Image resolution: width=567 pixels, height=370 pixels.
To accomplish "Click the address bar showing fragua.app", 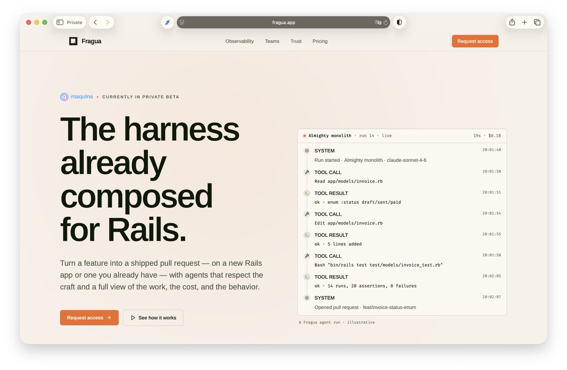I will pyautogui.click(x=283, y=22).
